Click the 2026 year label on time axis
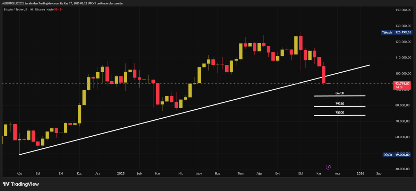Screen dimensions: 416x191 [361, 173]
